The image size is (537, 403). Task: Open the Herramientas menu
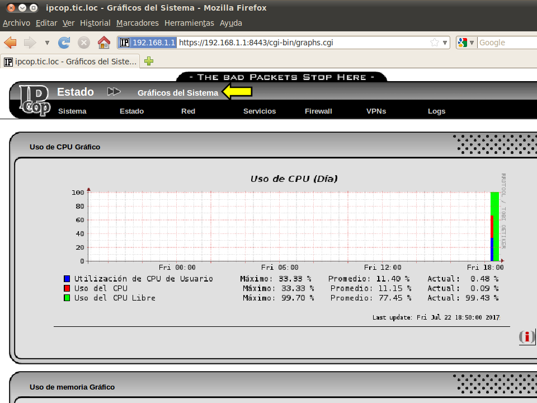189,23
